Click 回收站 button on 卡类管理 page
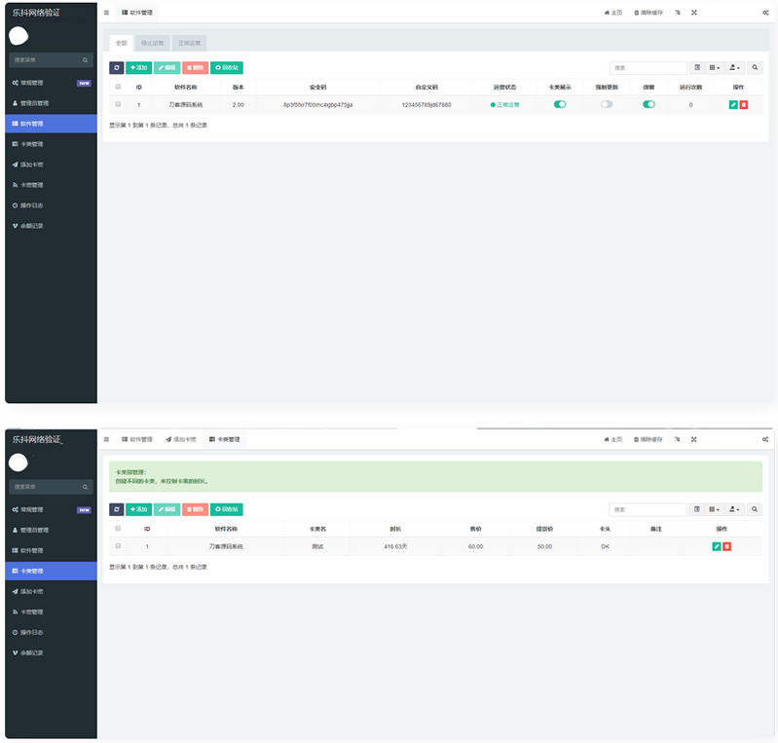This screenshot has width=778, height=743. [x=227, y=509]
